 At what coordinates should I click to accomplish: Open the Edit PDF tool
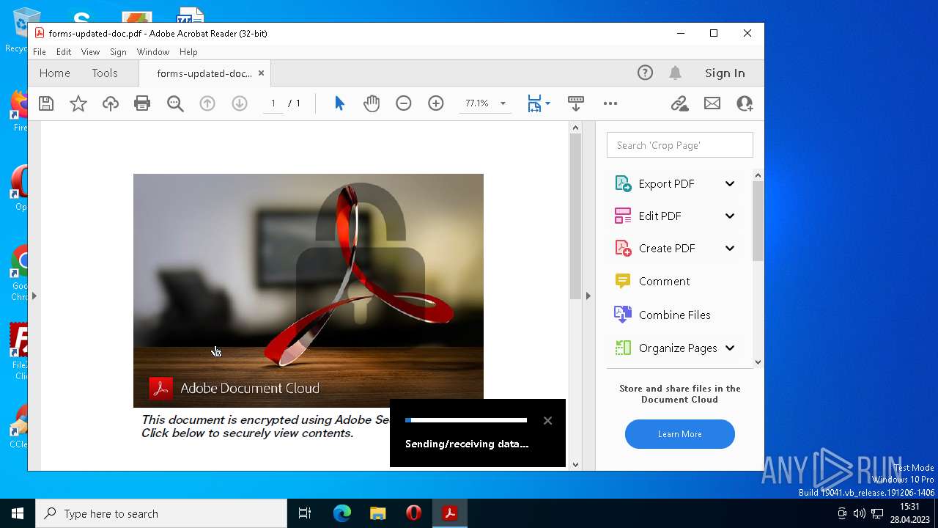pos(660,216)
